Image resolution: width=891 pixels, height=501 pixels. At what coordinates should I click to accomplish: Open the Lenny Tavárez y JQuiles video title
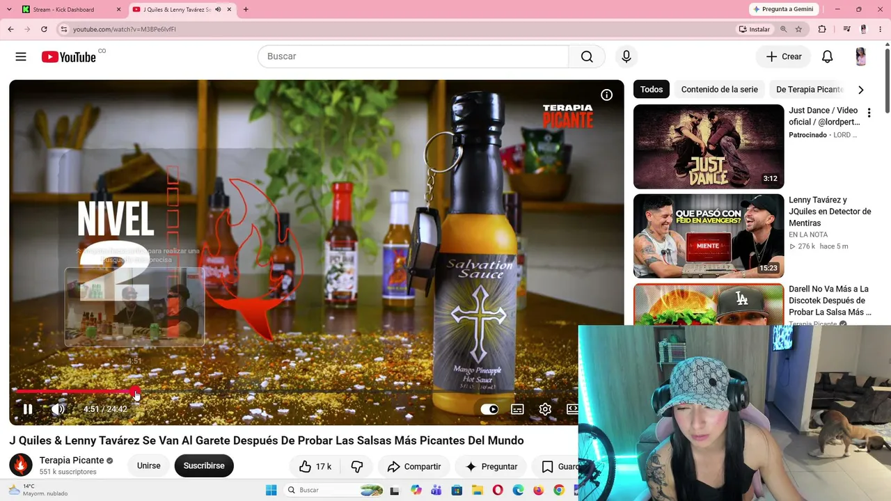click(830, 212)
